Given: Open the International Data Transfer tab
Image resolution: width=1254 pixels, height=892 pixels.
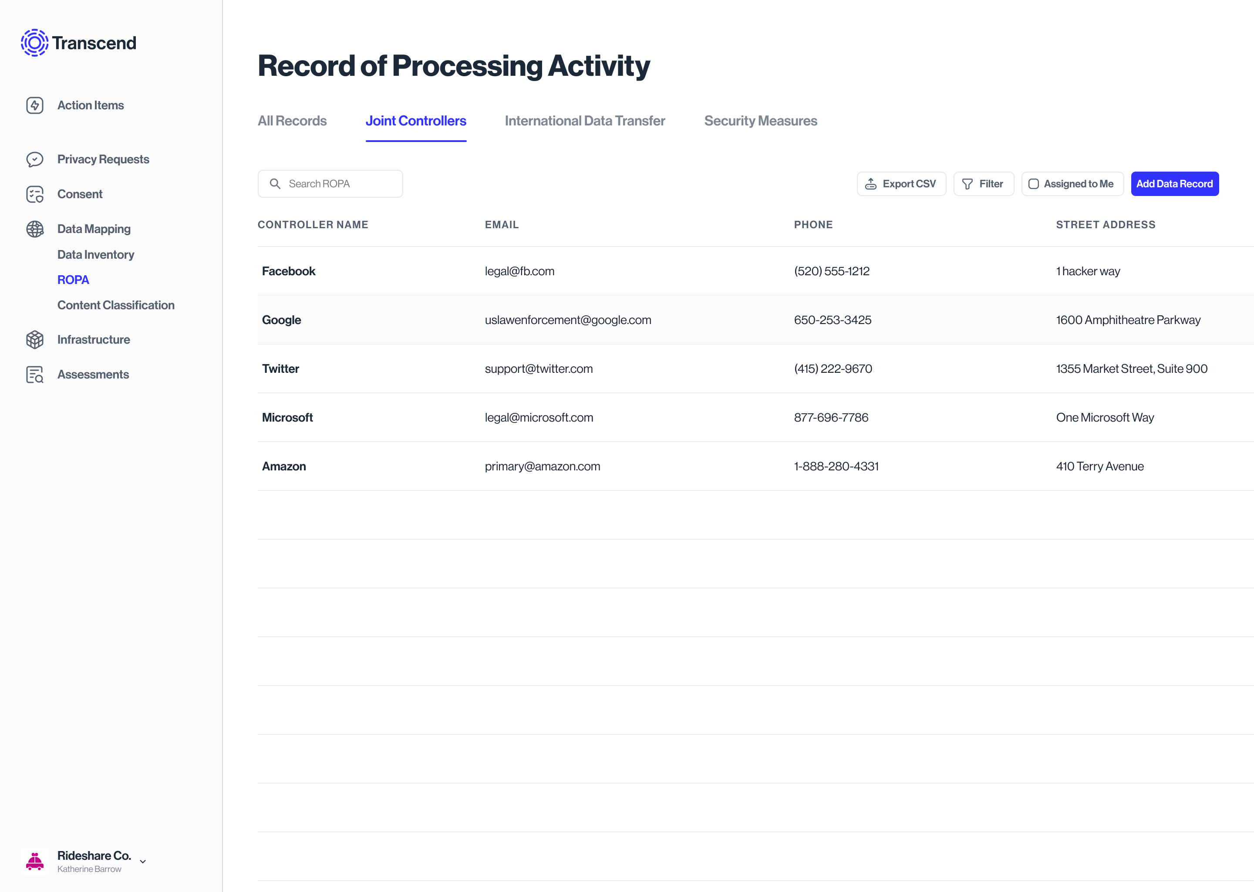Looking at the screenshot, I should coord(585,121).
